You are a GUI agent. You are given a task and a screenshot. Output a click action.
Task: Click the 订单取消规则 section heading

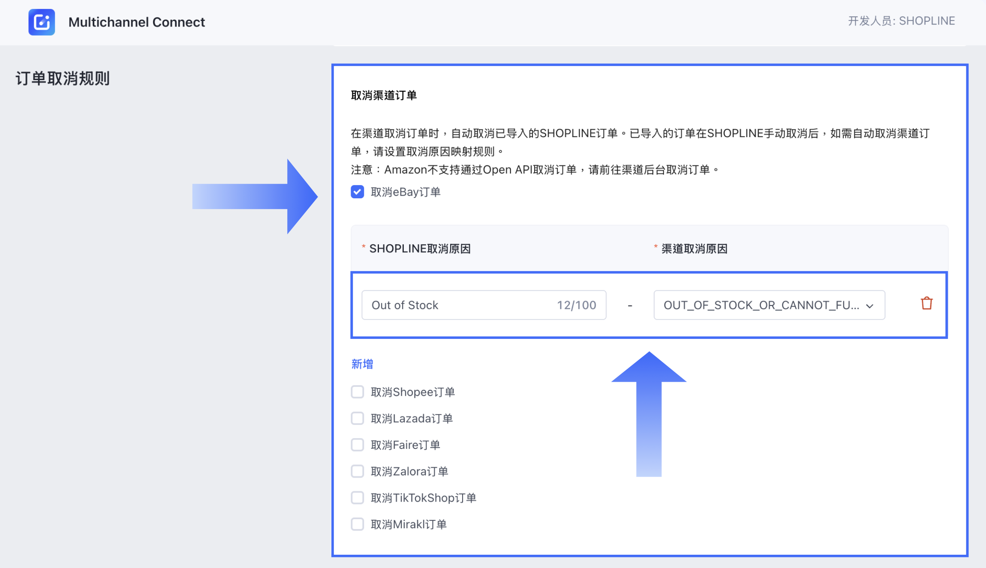63,79
